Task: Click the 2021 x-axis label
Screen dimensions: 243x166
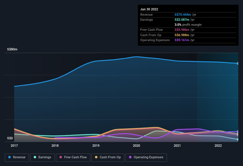Action: point(177,146)
